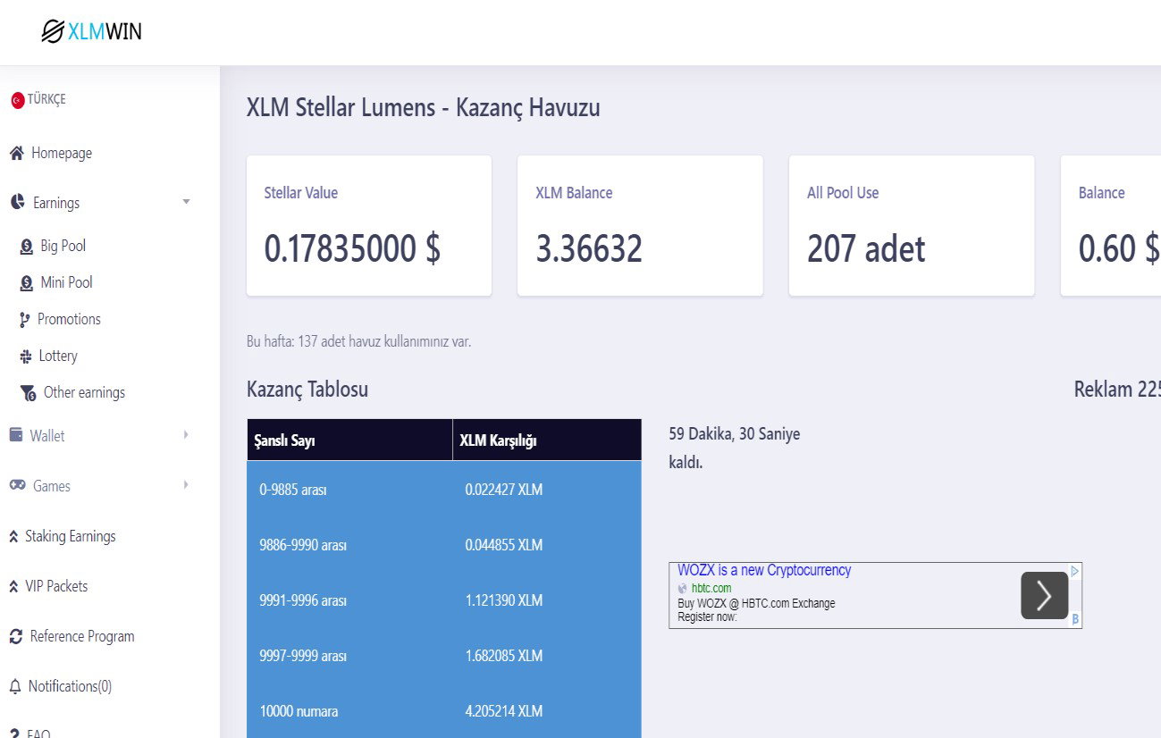Click the Staking Earnings chevrons icon
The image size is (1161, 738).
pyautogui.click(x=14, y=537)
